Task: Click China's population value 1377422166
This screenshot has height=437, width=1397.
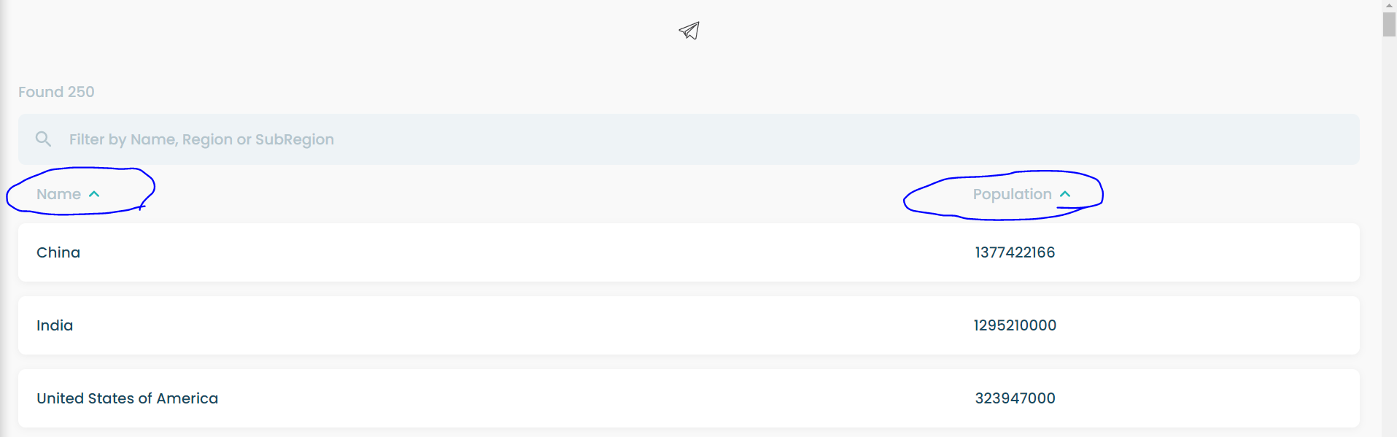Action: tap(1015, 252)
